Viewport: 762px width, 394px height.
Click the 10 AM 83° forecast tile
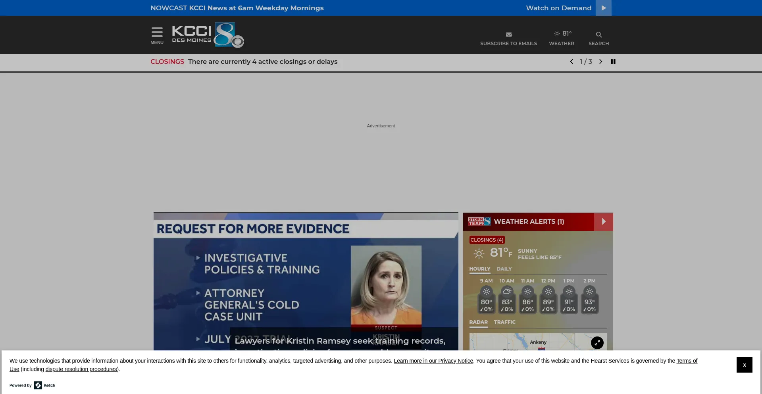507,296
